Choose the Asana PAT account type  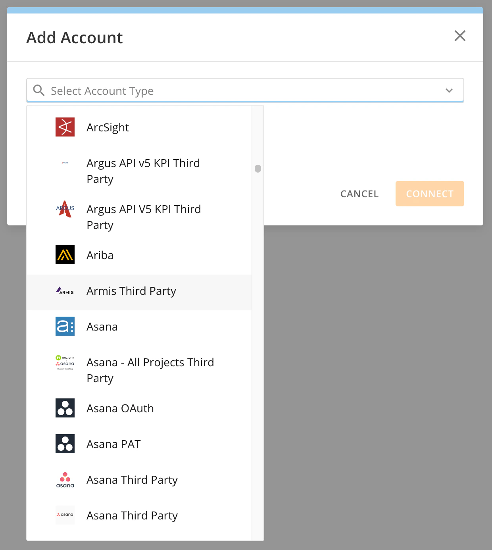tap(139, 444)
